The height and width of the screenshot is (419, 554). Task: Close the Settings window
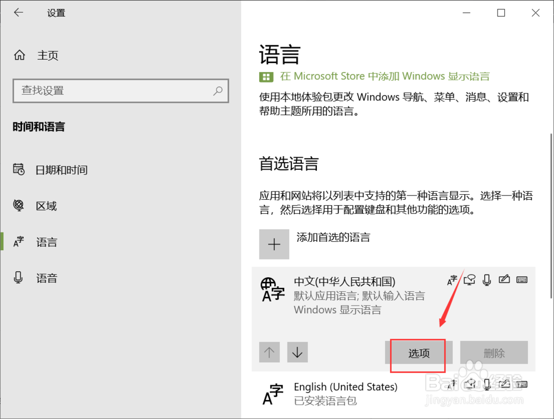pos(536,13)
